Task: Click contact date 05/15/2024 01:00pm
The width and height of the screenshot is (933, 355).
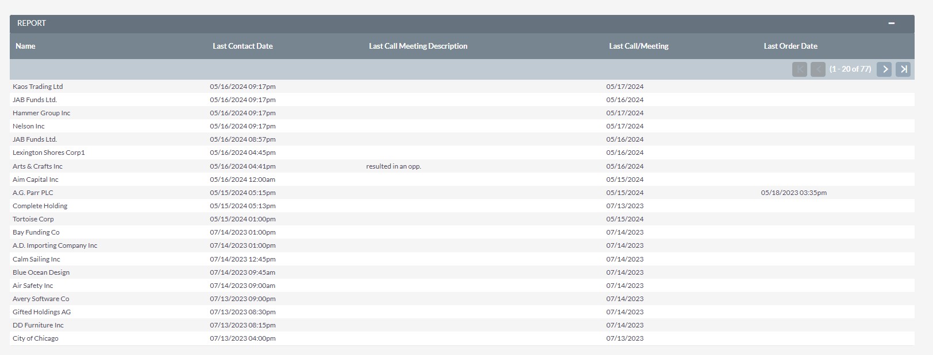Action: 242,219
